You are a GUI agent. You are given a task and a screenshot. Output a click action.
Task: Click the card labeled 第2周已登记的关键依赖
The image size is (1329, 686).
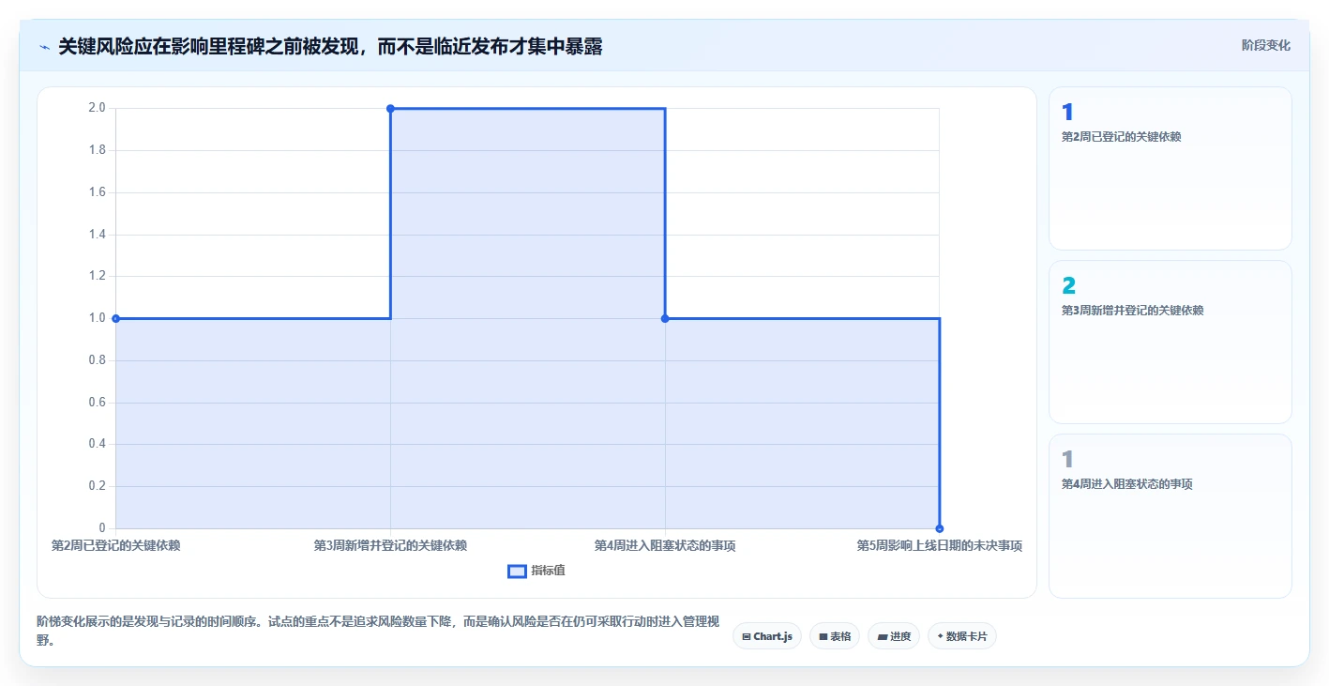[x=1170, y=168]
